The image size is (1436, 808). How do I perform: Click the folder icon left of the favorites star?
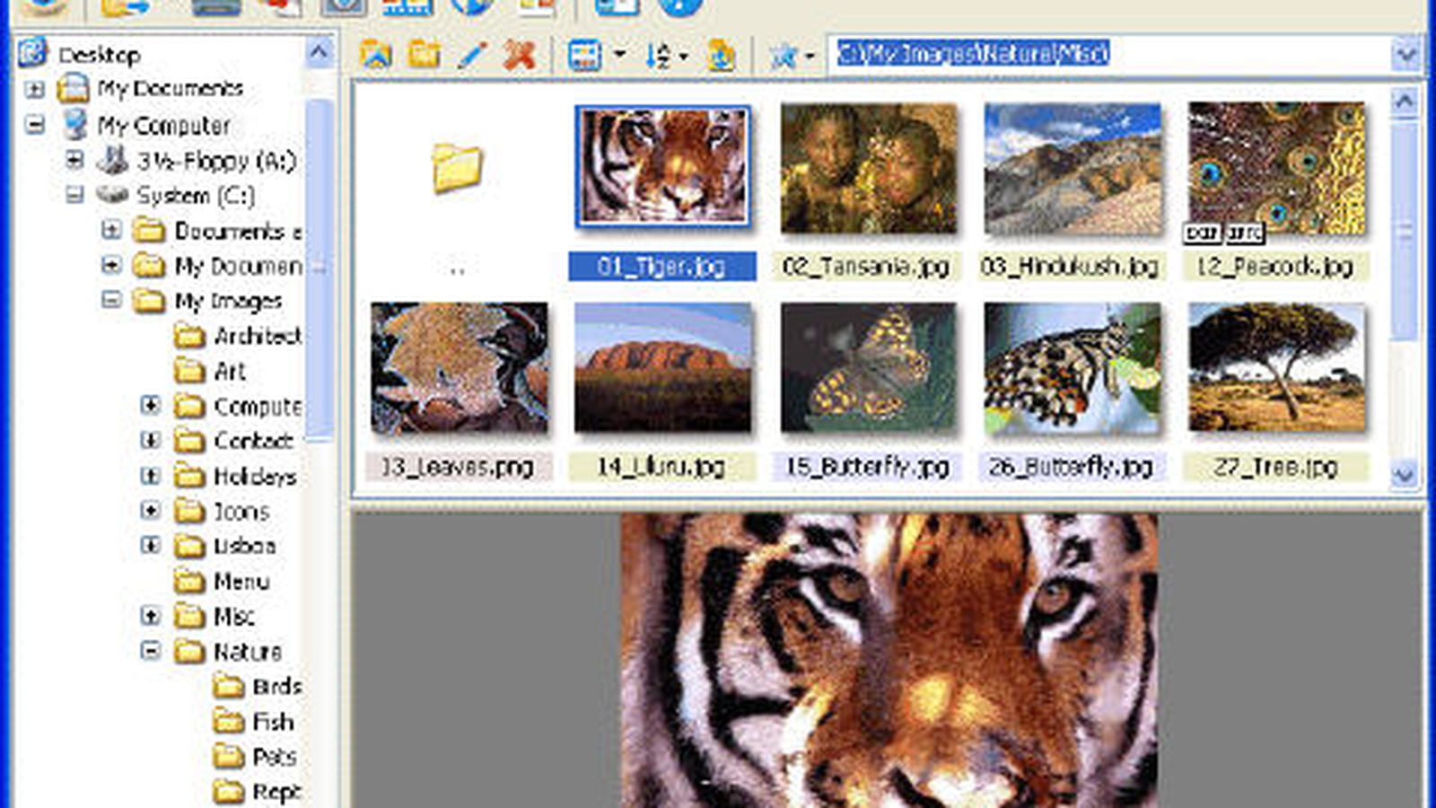[722, 56]
